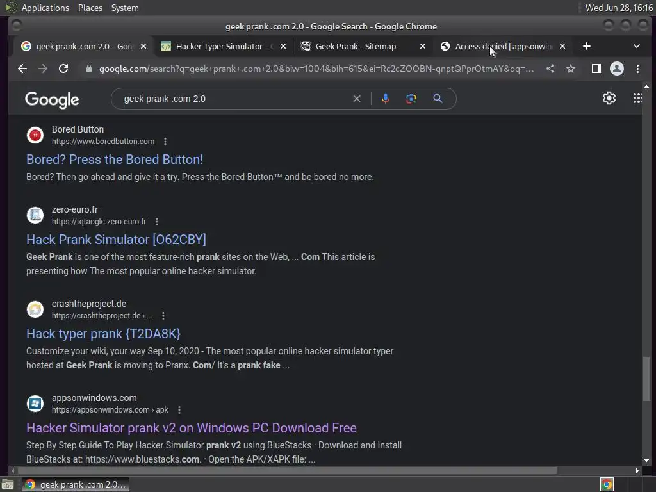
Task: Share this page via share icon
Action: 550,69
